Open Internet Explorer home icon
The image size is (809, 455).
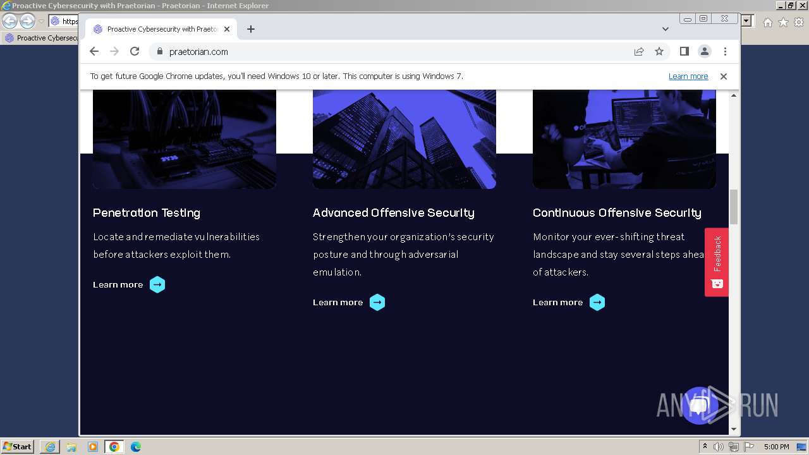click(x=767, y=22)
